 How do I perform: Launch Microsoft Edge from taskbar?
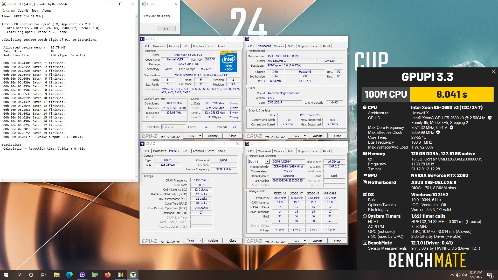[69, 275]
